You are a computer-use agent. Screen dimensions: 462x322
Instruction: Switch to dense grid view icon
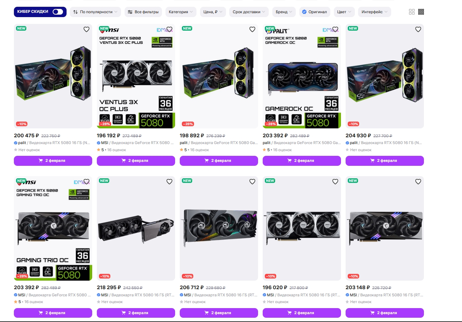421,12
